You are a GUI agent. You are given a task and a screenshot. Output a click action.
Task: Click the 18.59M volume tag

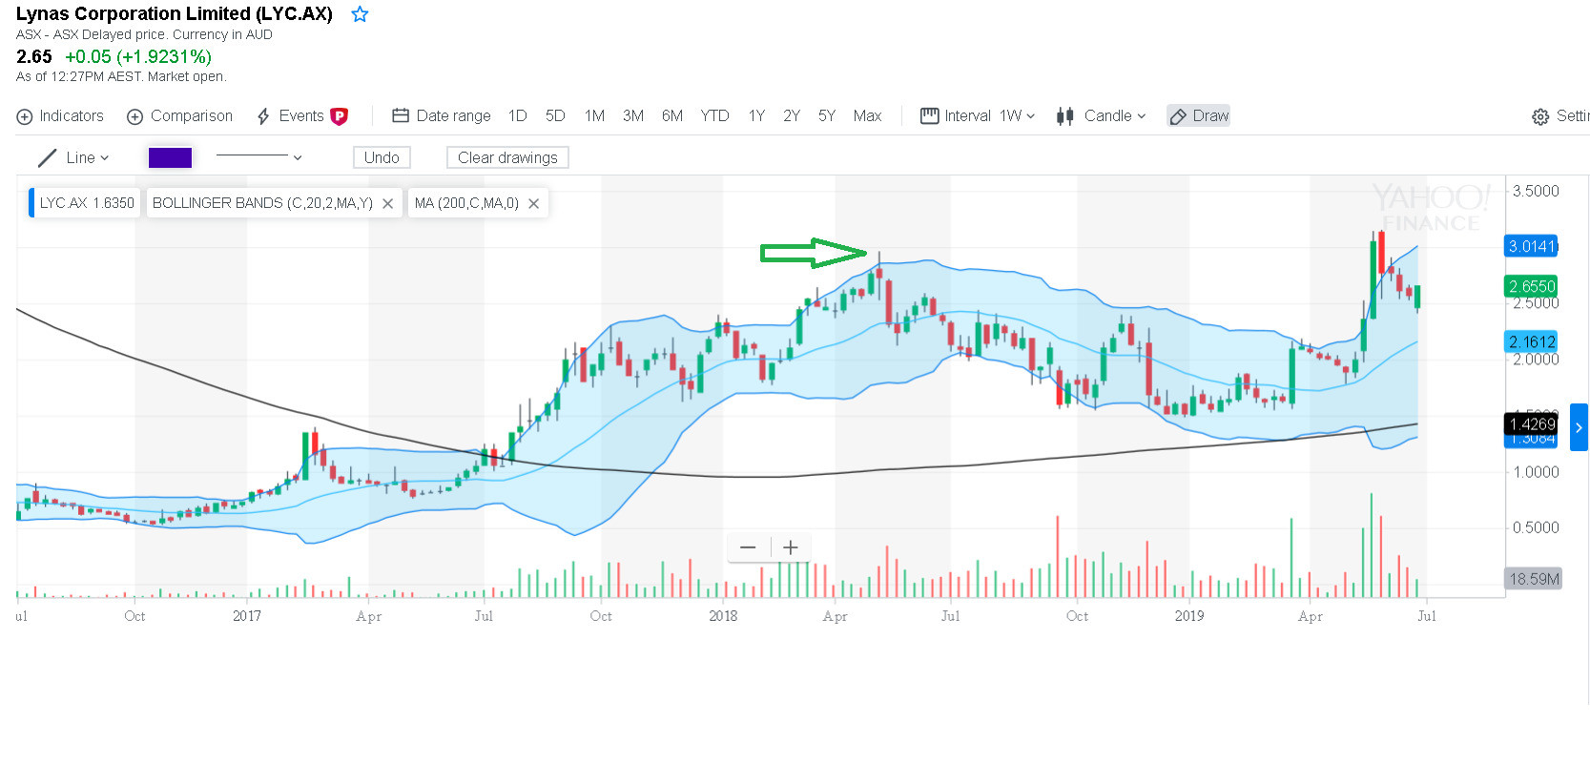[x=1534, y=579]
